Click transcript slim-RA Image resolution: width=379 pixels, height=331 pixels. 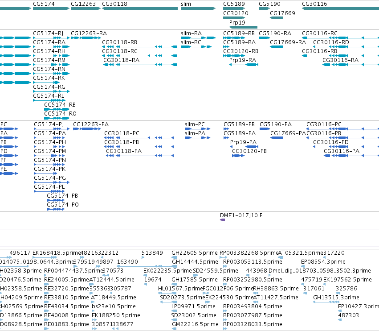[x=191, y=33]
